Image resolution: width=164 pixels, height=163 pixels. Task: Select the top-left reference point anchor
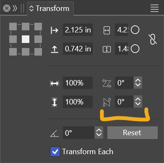[13, 27]
